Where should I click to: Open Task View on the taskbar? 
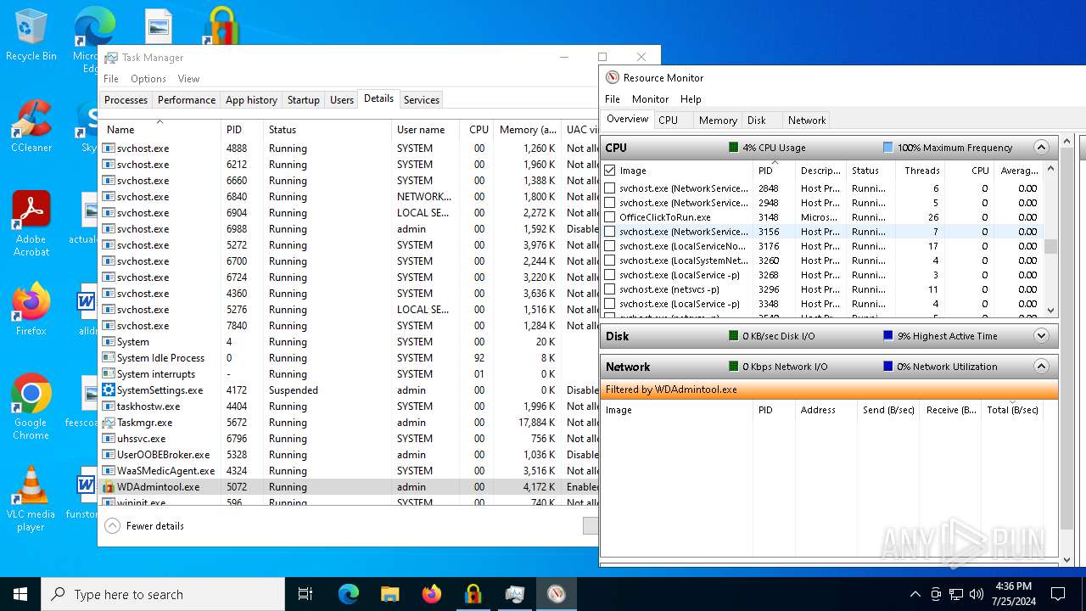pyautogui.click(x=305, y=594)
